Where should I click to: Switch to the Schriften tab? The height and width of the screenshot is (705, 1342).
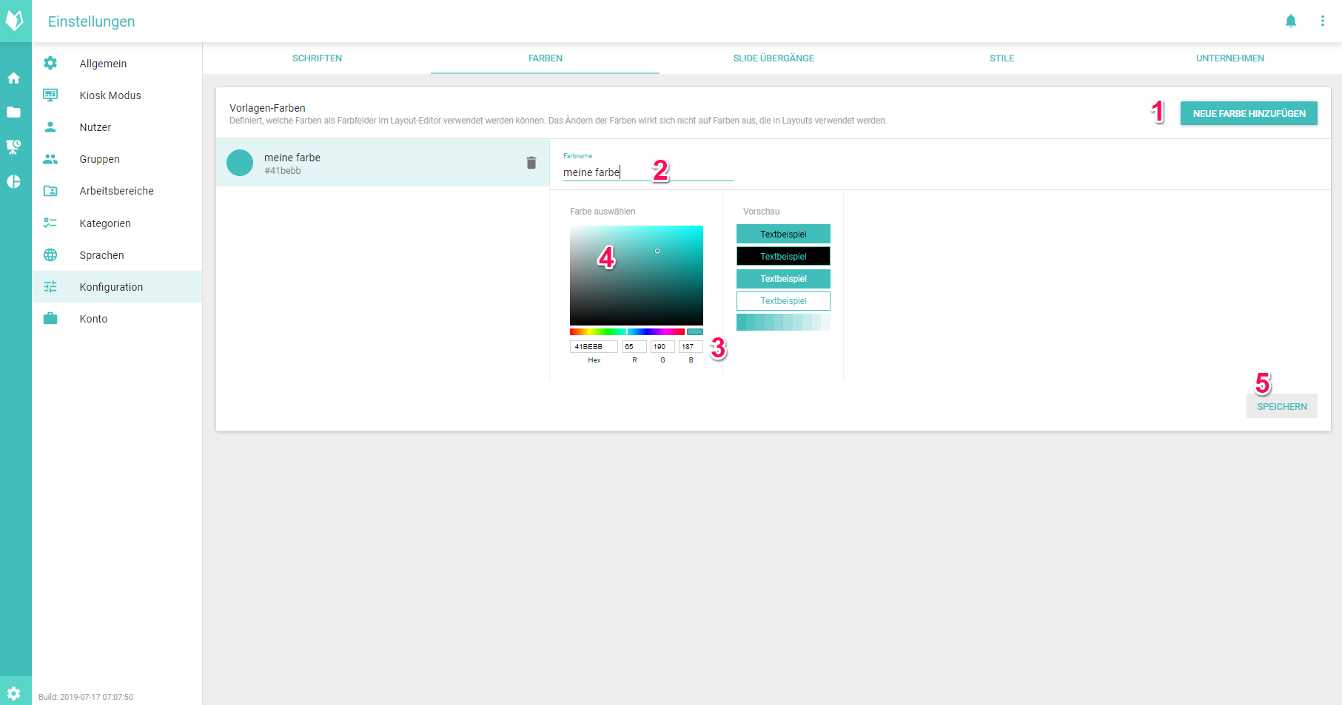click(x=317, y=58)
